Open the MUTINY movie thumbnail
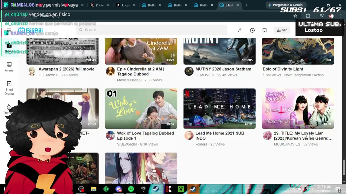The image size is (346, 194). click(x=219, y=51)
